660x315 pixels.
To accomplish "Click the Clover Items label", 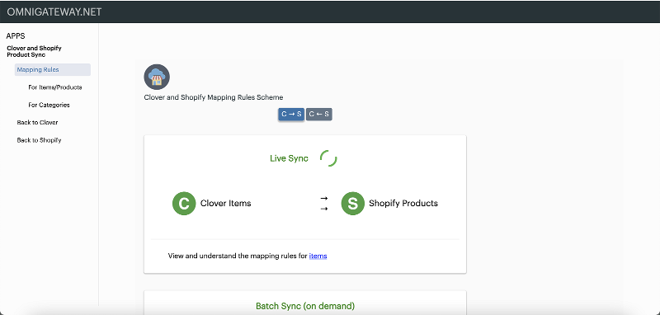I will click(225, 203).
